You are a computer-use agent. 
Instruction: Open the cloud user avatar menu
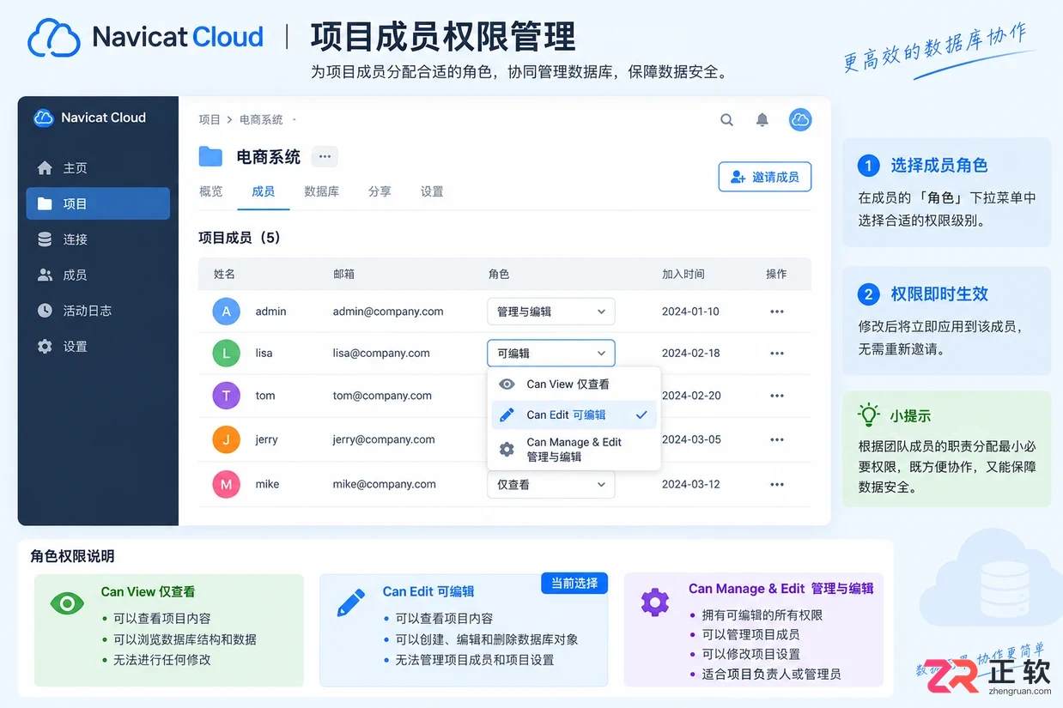800,120
